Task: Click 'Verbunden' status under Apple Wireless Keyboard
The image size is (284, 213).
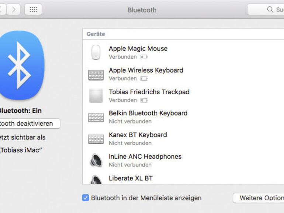Action: click(123, 78)
